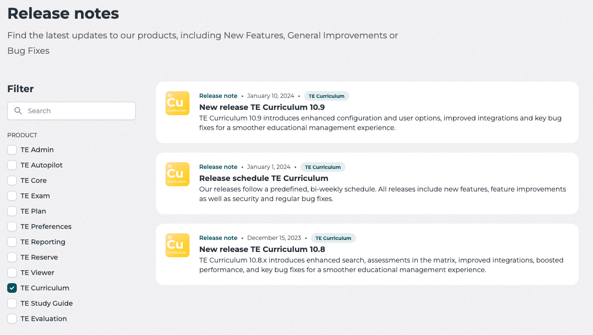Click the TE Reporting label text
This screenshot has height=335, width=593.
[x=43, y=242]
